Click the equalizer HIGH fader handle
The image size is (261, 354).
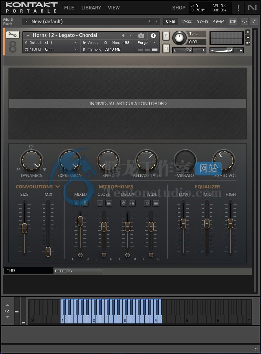click(x=230, y=224)
